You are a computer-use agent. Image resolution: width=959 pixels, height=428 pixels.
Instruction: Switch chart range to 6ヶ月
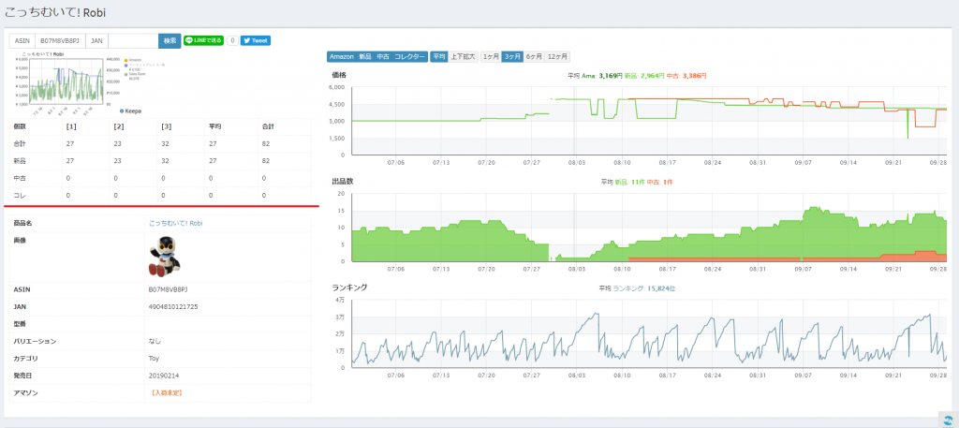[535, 57]
